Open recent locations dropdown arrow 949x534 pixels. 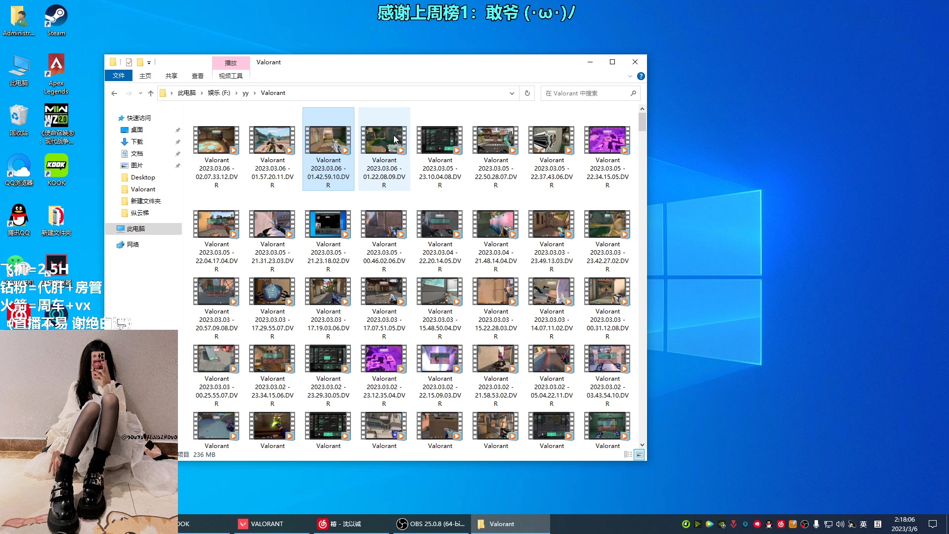[140, 93]
